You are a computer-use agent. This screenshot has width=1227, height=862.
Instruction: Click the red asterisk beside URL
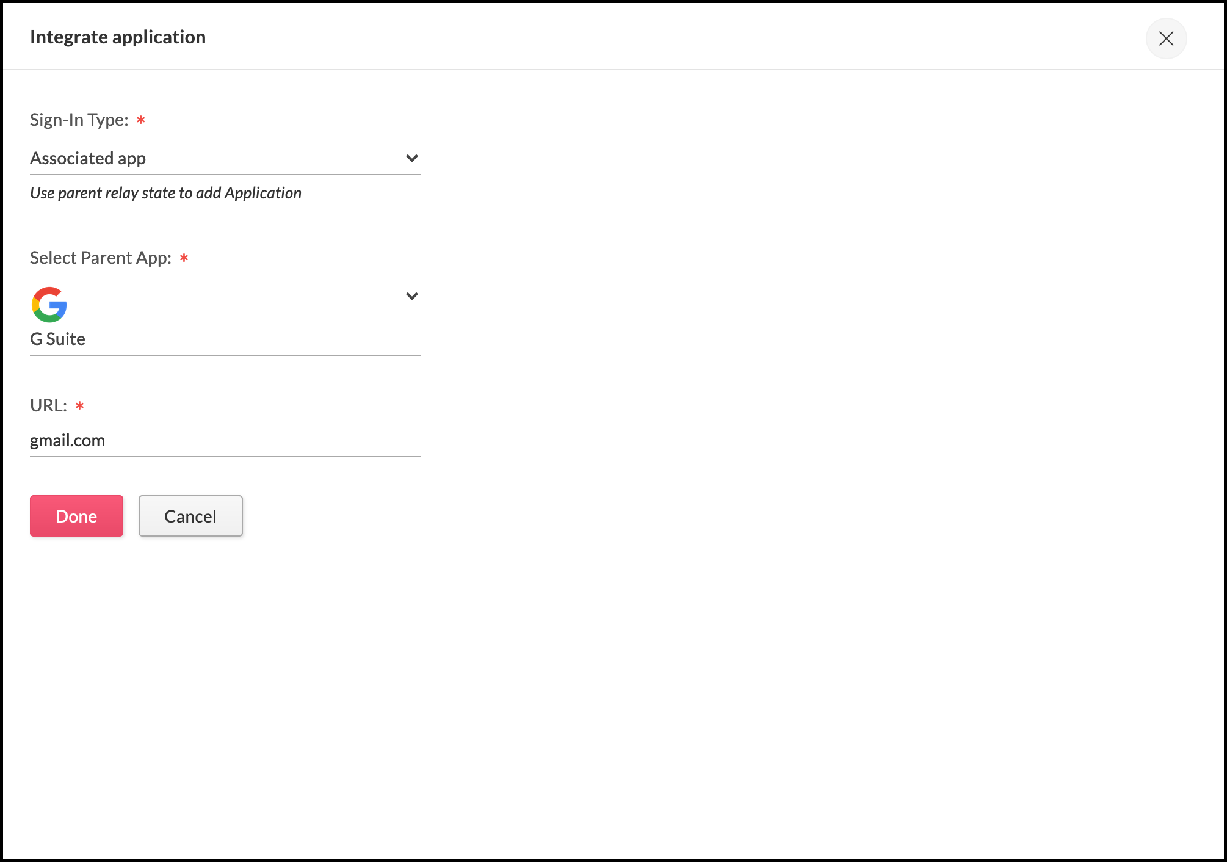point(79,405)
